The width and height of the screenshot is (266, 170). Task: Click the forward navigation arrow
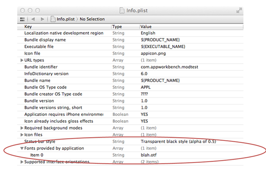click(42, 19)
